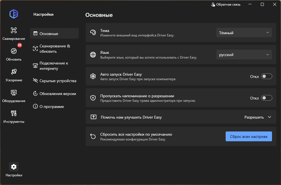This screenshot has height=185, width=281.
Task: Click the Ускорение rocket icon
Action: 13,72
